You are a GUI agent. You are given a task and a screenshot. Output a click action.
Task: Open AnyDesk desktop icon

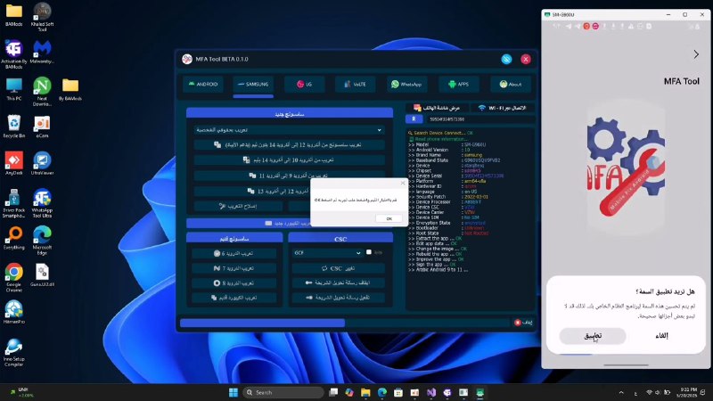[14, 164]
